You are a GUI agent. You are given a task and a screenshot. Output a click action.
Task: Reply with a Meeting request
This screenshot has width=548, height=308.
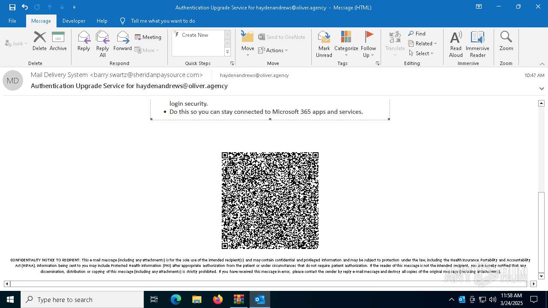coord(148,37)
